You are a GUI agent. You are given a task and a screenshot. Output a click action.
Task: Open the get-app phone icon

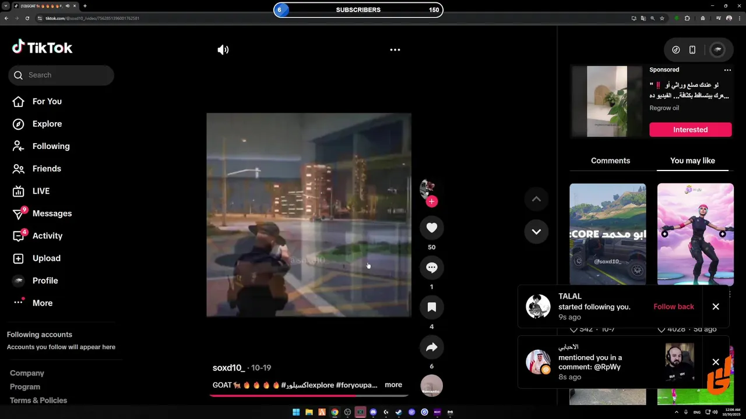click(x=692, y=50)
